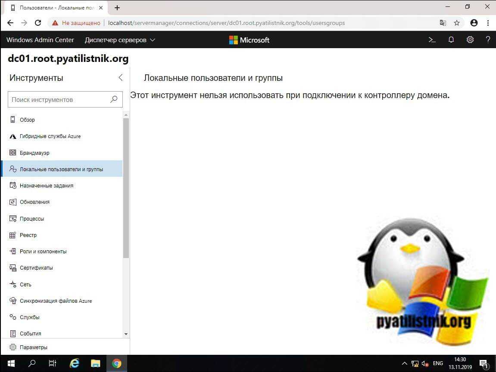Open Windows Admin Center settings gear
This screenshot has width=496, height=372.
(x=470, y=40)
